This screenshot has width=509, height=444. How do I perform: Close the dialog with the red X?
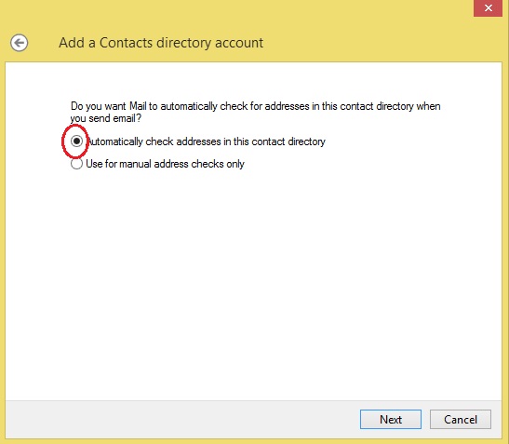click(488, 8)
